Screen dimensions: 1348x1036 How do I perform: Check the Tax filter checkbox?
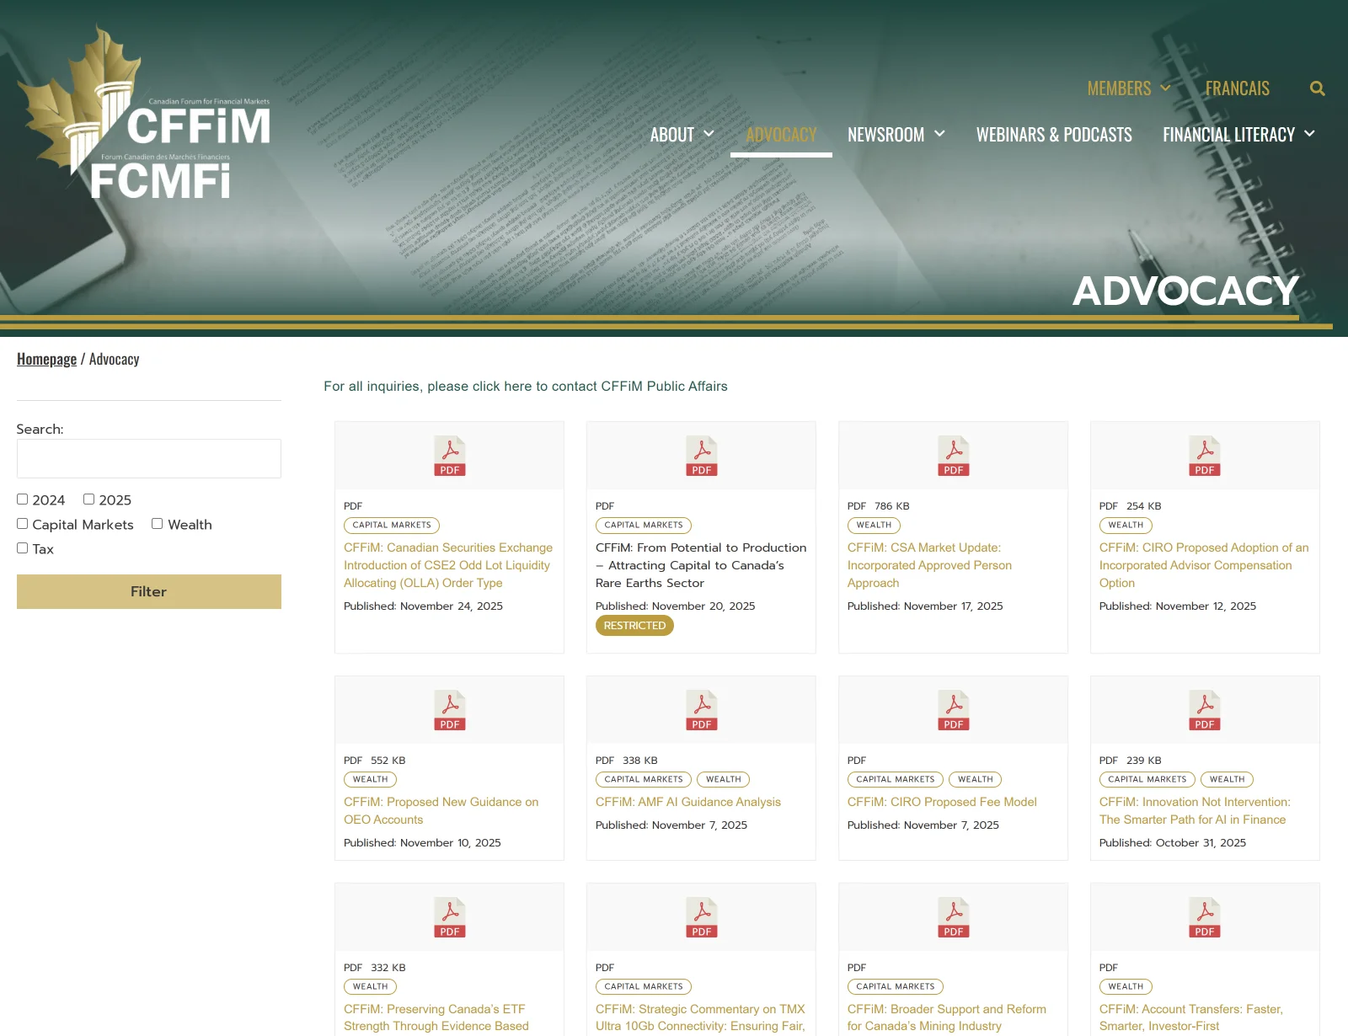(x=23, y=548)
